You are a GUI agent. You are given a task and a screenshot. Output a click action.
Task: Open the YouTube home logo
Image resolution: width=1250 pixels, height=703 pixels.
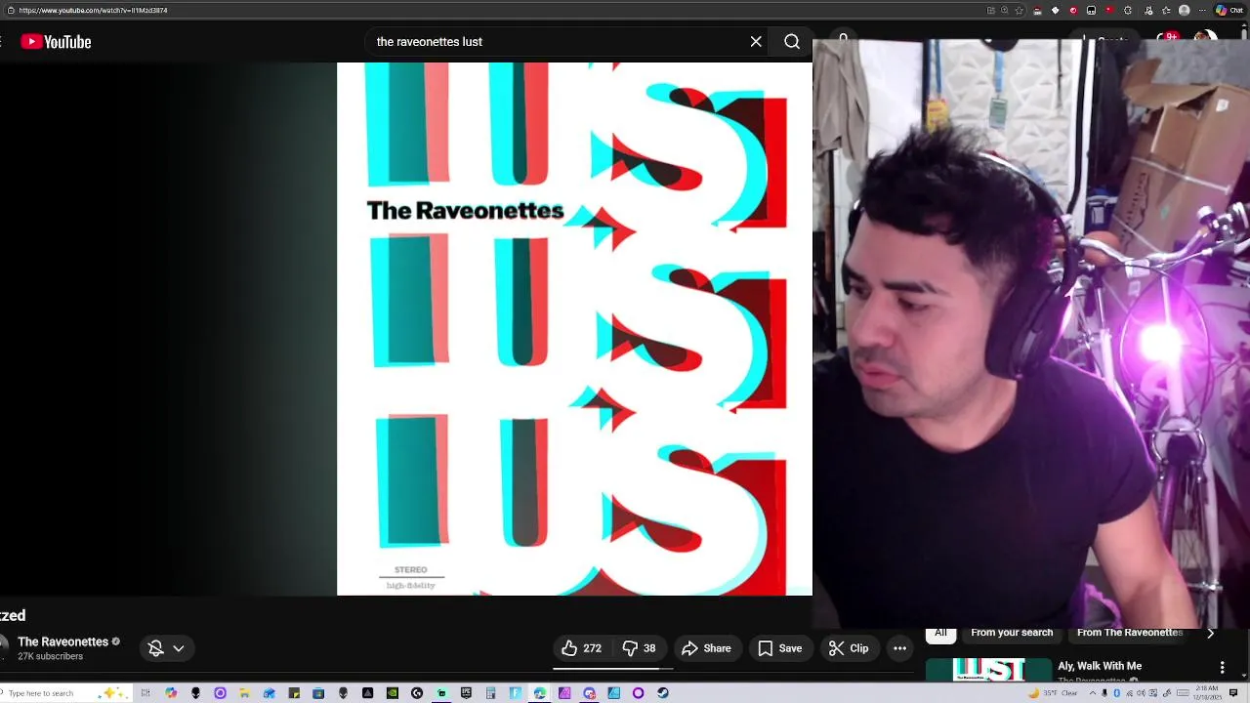[x=56, y=42]
